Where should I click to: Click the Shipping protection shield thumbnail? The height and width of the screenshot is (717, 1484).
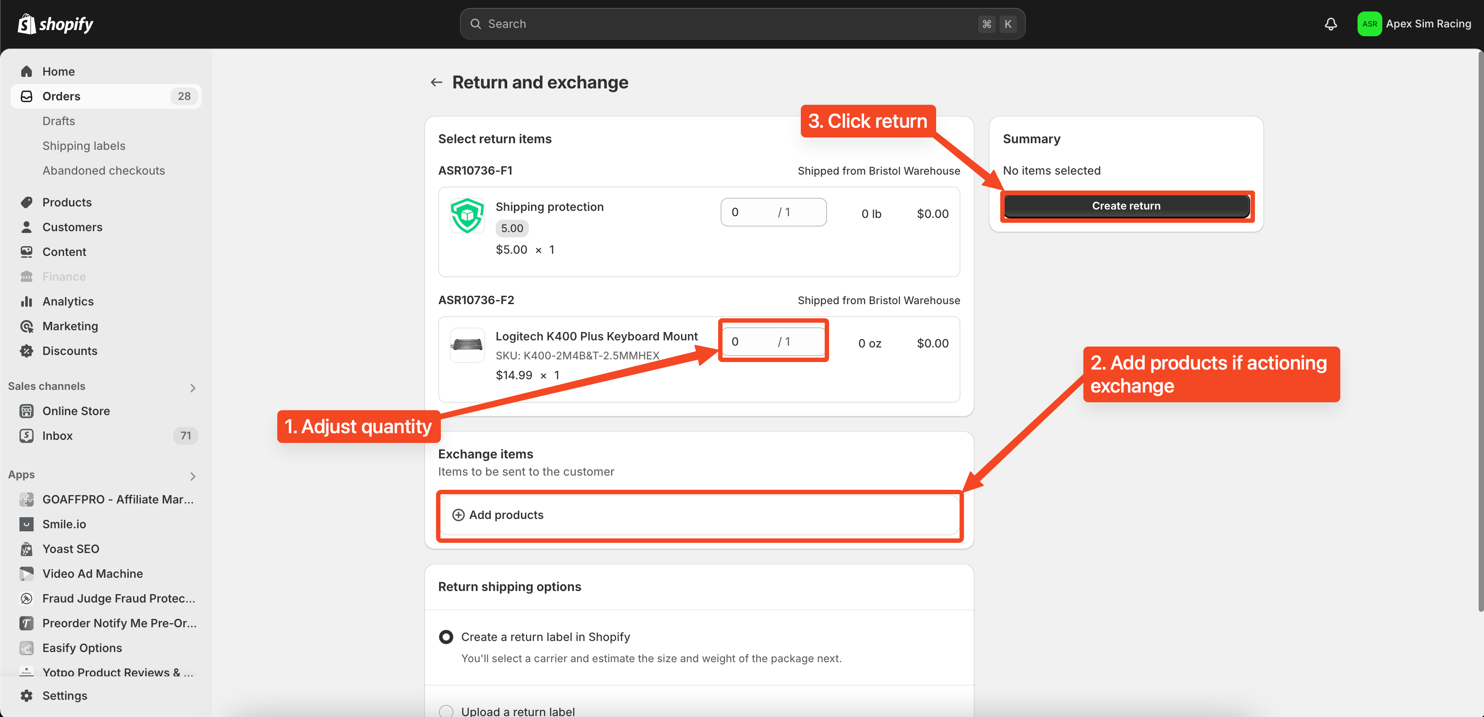click(467, 215)
